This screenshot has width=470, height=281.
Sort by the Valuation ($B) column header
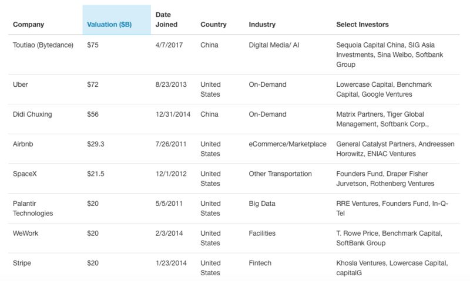pyautogui.click(x=109, y=25)
